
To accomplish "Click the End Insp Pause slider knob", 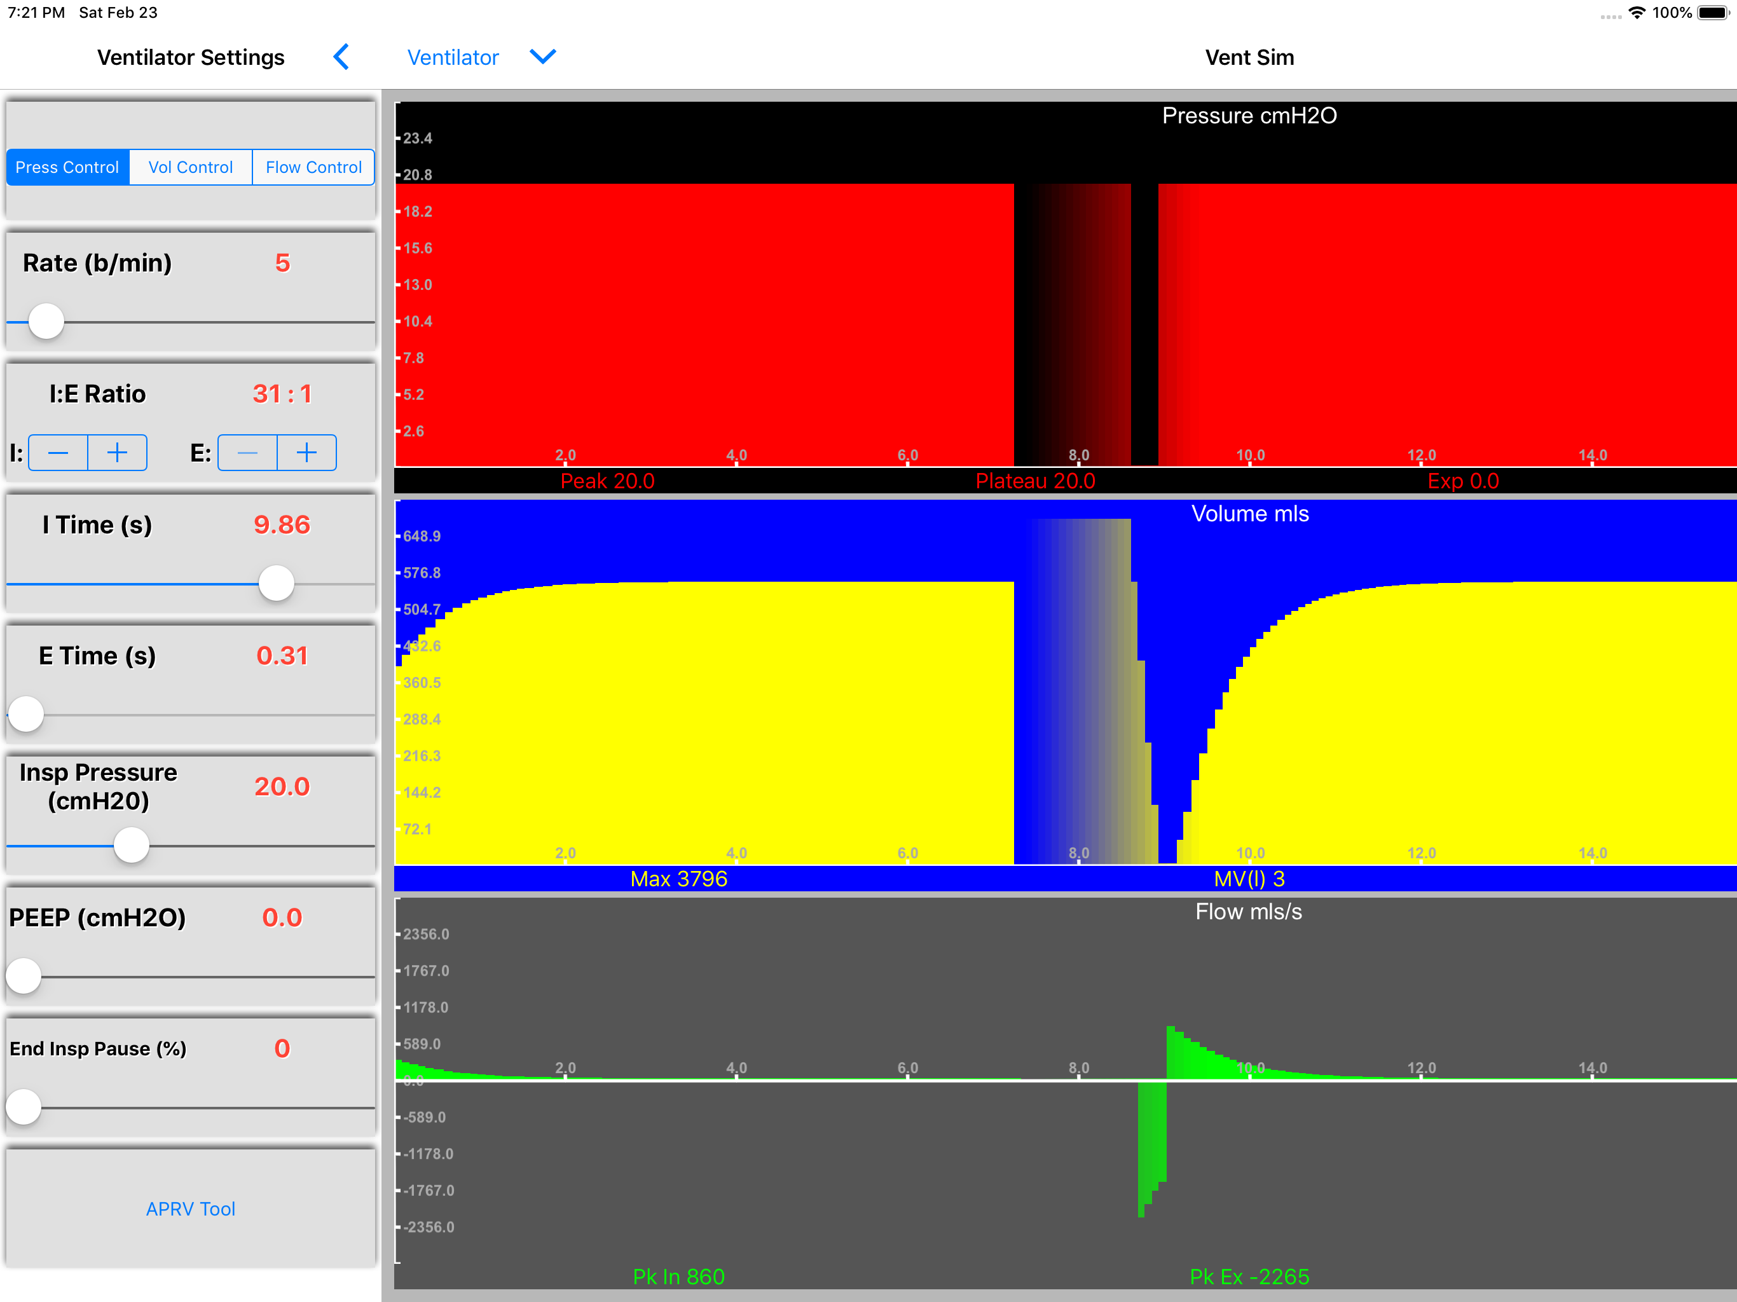I will click(x=24, y=1107).
